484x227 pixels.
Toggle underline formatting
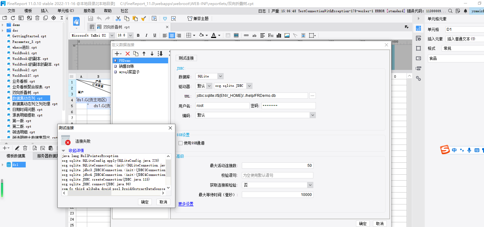pos(155,35)
